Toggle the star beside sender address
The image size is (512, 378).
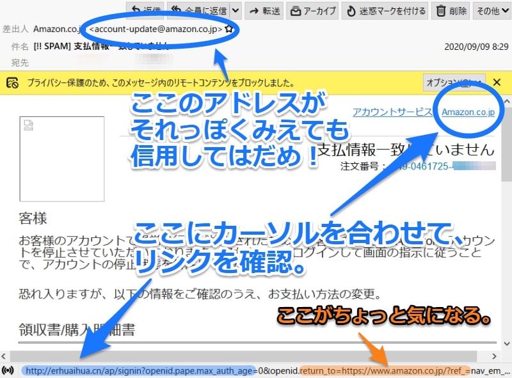(229, 29)
